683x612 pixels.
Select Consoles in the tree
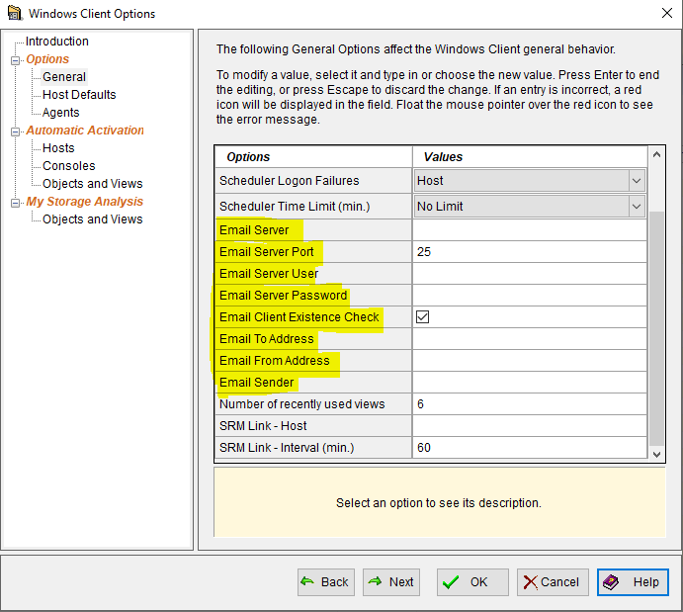69,166
